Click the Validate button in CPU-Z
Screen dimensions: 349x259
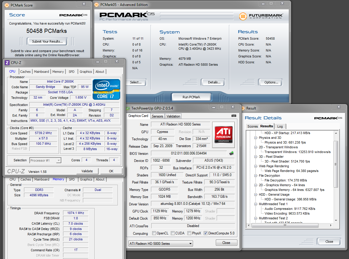[x=87, y=171]
